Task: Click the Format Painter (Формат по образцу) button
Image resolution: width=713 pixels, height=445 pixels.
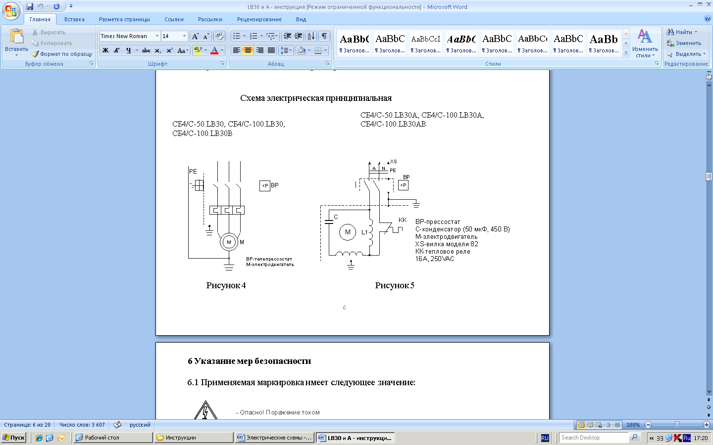Action: [x=62, y=54]
